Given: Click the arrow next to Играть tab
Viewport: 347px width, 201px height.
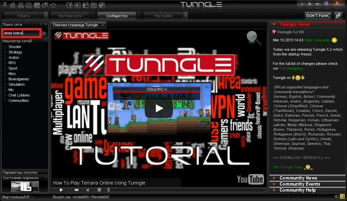Looking at the screenshot, I should (46, 16).
